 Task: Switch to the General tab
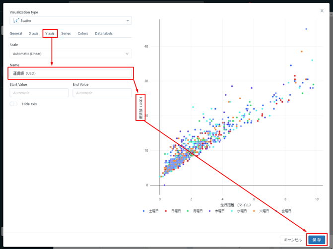coord(16,33)
